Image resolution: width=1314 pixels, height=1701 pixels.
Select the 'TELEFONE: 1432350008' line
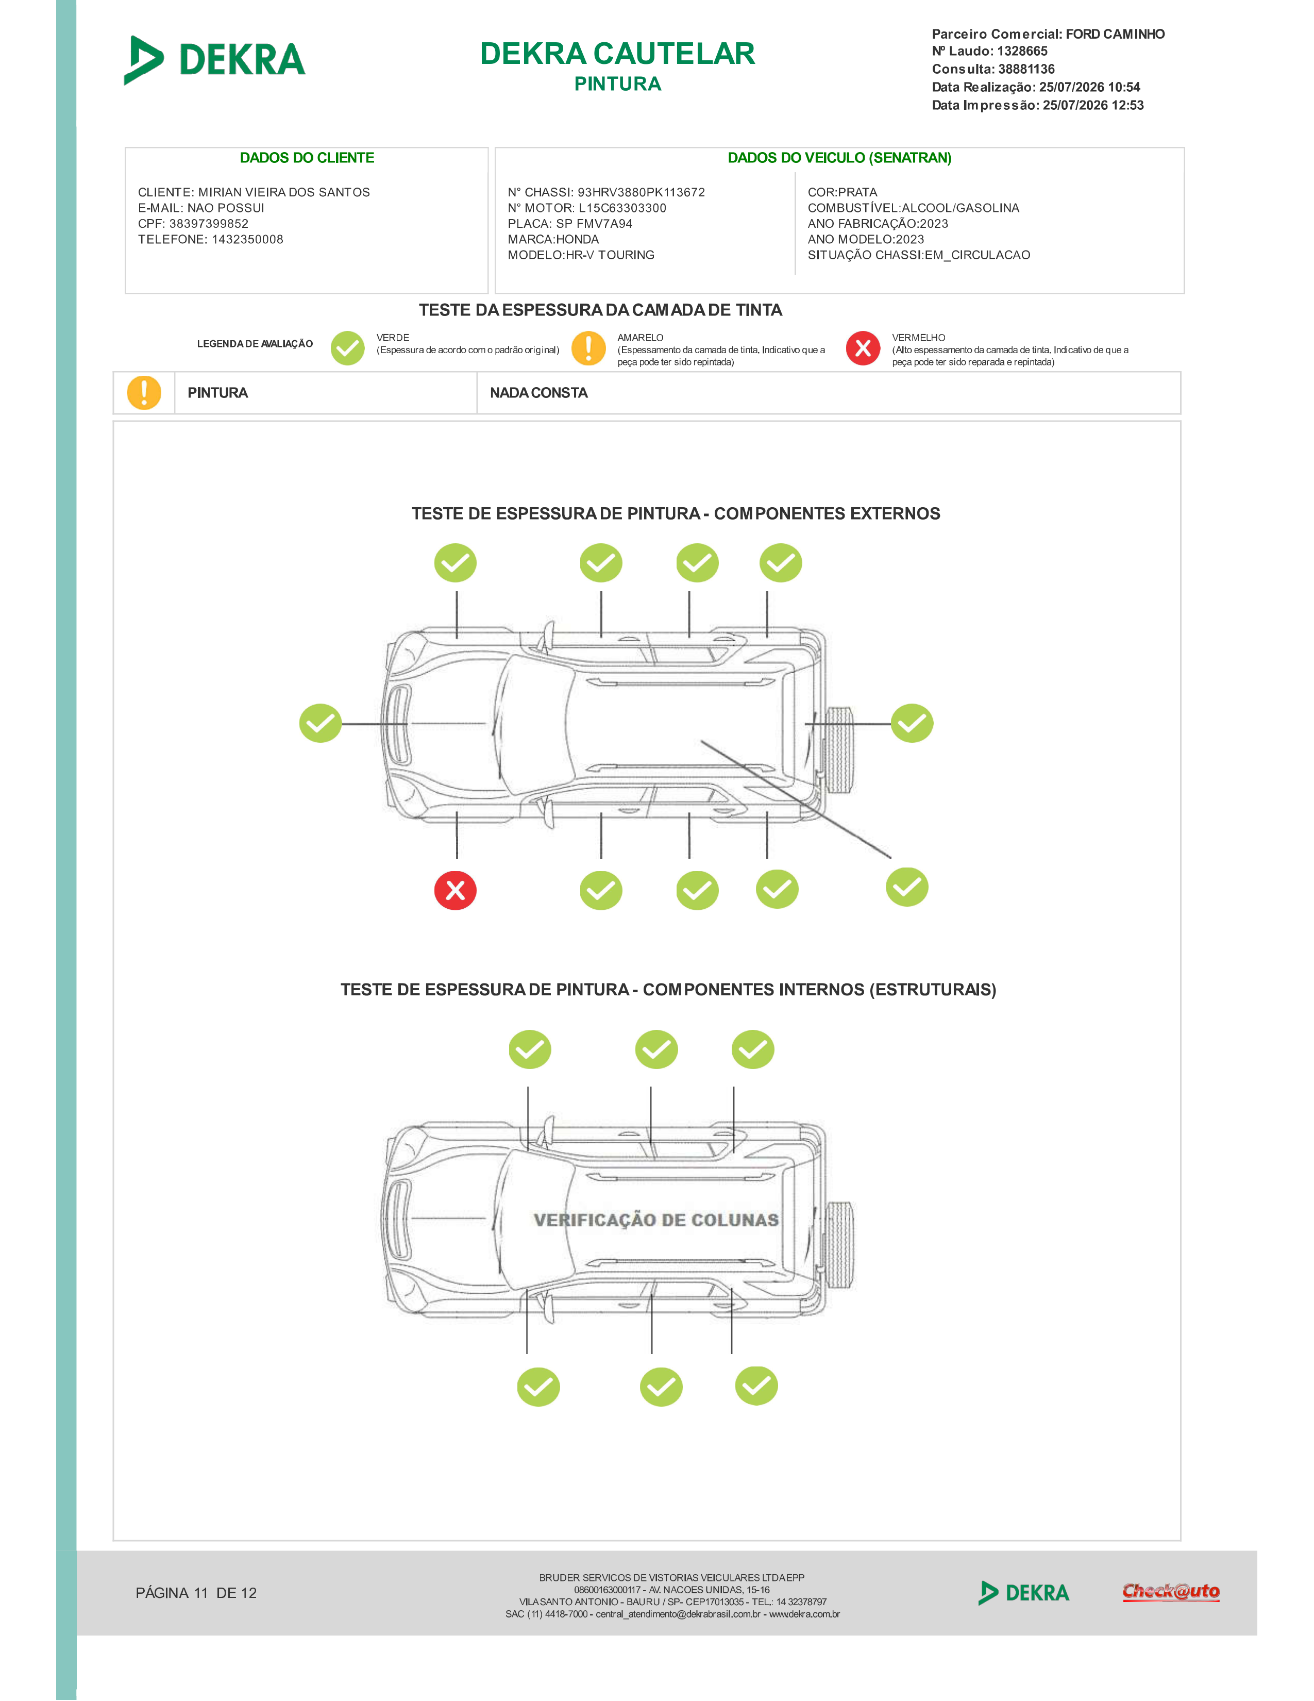point(210,239)
